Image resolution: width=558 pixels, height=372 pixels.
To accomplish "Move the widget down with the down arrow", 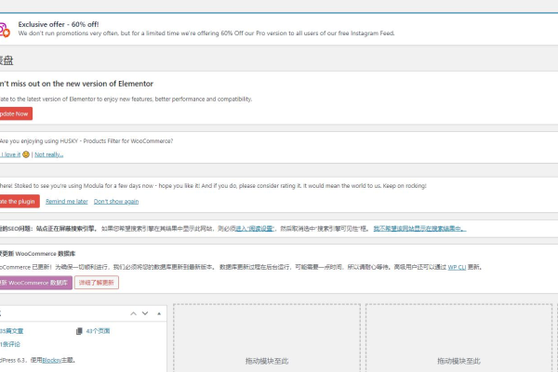I will 144,314.
